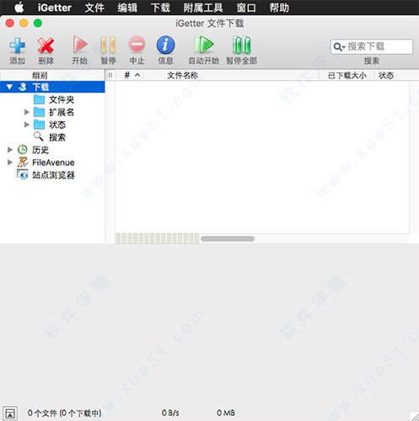The height and width of the screenshot is (421, 419).
Task: Click the 0 B/s speed status
Action: pos(170,413)
